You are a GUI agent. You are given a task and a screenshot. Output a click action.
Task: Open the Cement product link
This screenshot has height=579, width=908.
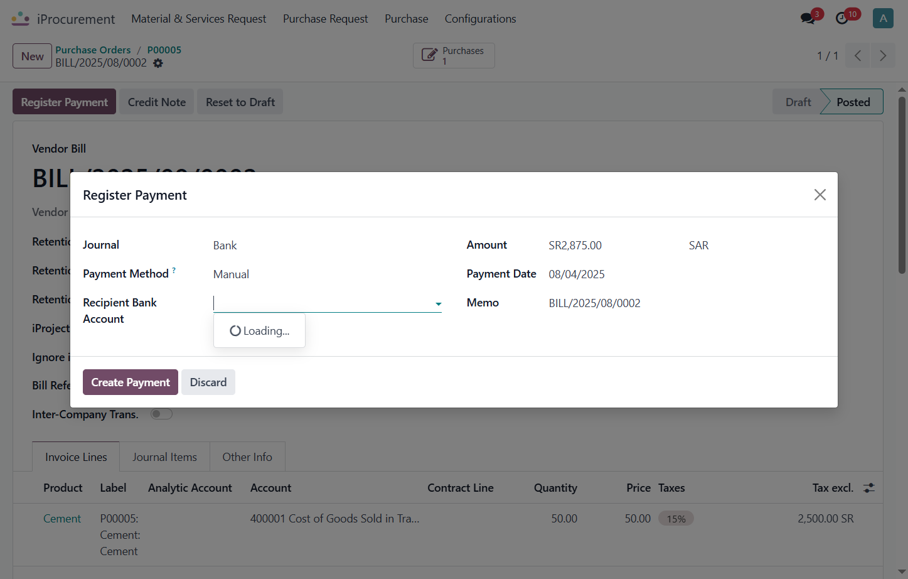pyautogui.click(x=62, y=519)
